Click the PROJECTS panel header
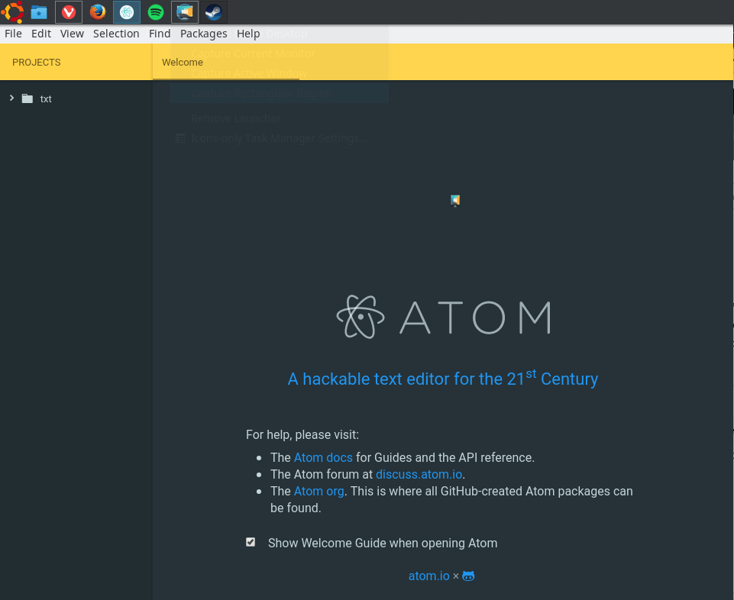Screen dimensions: 734x600 pos(37,63)
